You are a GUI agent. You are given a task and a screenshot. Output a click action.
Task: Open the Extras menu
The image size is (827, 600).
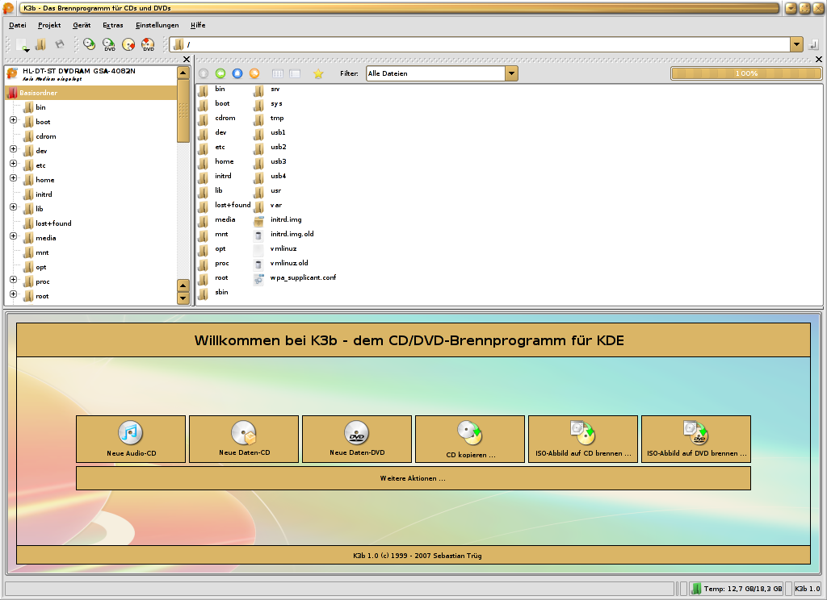tap(113, 25)
